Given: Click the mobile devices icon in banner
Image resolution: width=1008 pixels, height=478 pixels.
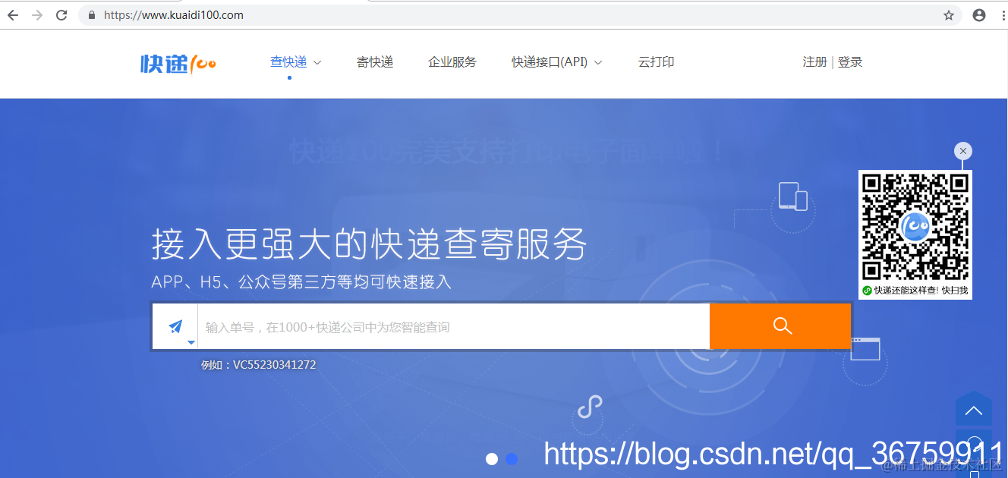Looking at the screenshot, I should pos(793,196).
